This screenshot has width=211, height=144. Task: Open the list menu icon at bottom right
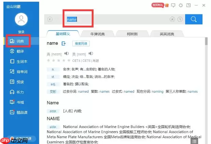[x=194, y=141]
